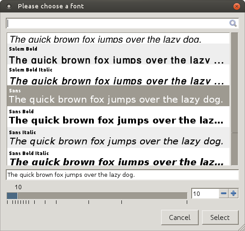Screen dimensions: 245x231
Task: Close the font chooser window
Action: click(237, 6)
